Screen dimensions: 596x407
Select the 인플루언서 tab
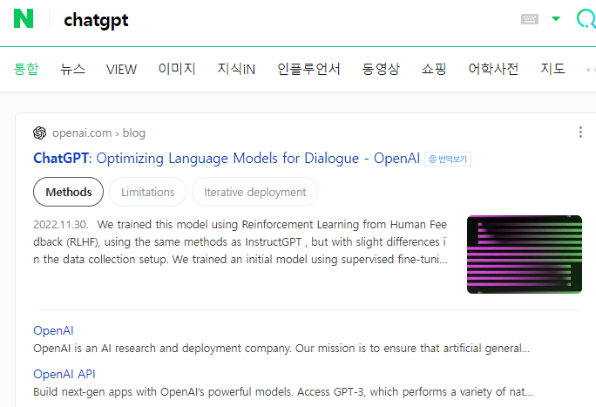(x=308, y=69)
